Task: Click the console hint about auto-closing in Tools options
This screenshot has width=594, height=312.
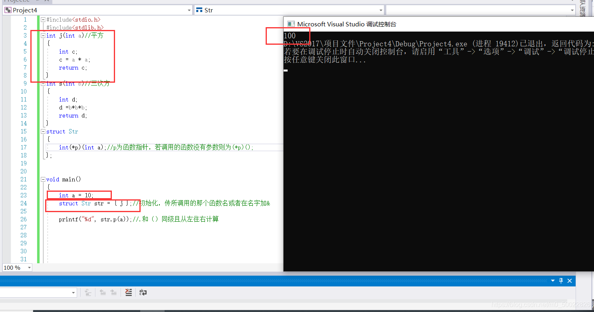Action: pyautogui.click(x=439, y=52)
